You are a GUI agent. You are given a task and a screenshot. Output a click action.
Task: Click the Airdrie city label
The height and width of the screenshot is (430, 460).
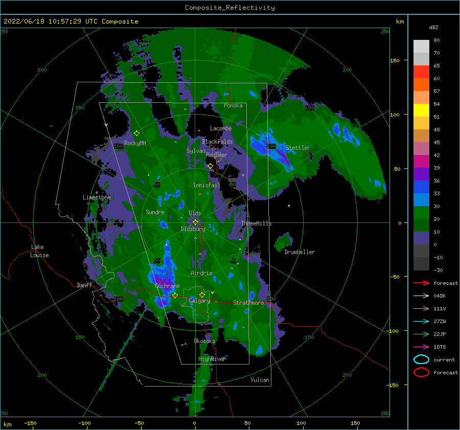click(x=201, y=273)
